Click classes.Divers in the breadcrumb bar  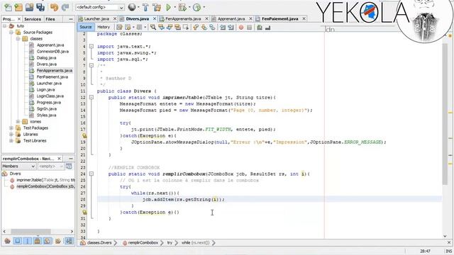coord(99,243)
